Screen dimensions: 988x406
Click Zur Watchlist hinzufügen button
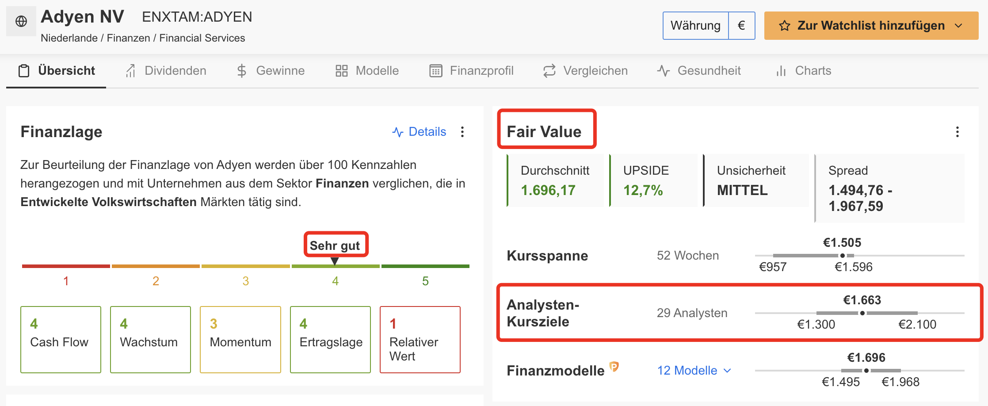point(871,26)
